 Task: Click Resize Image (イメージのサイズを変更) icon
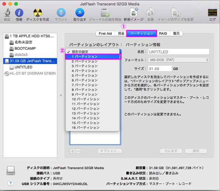tap(176, 12)
